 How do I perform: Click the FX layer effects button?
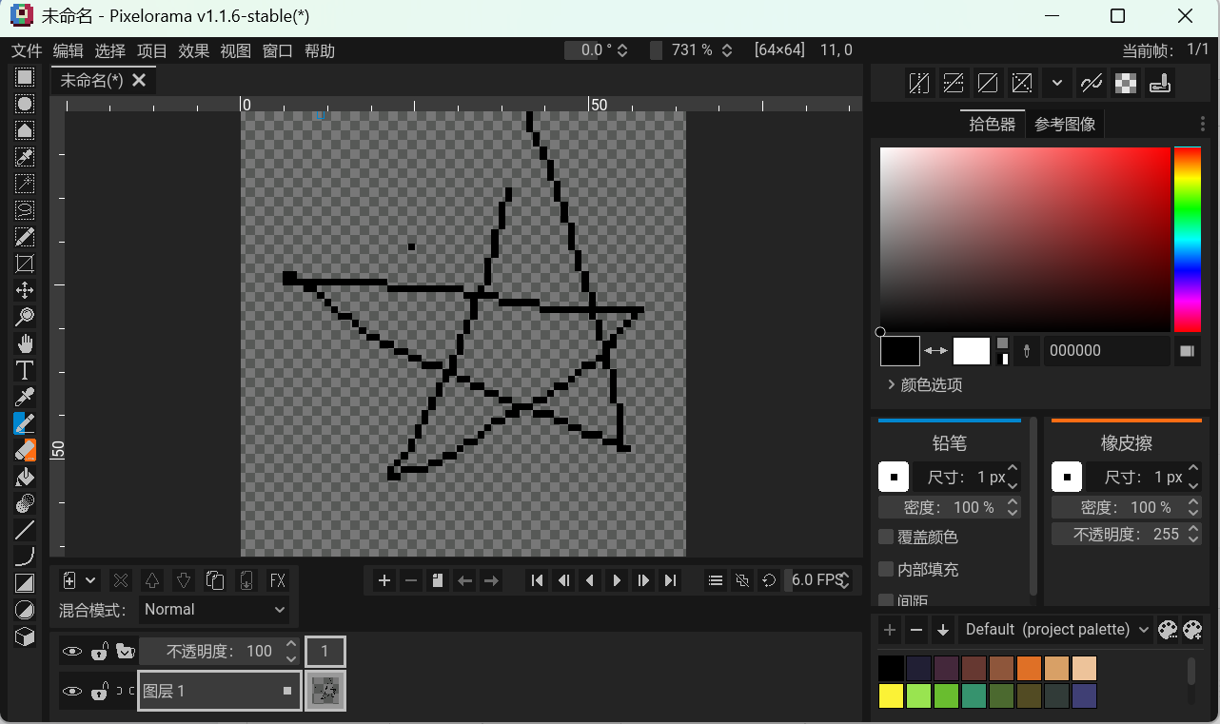point(277,580)
